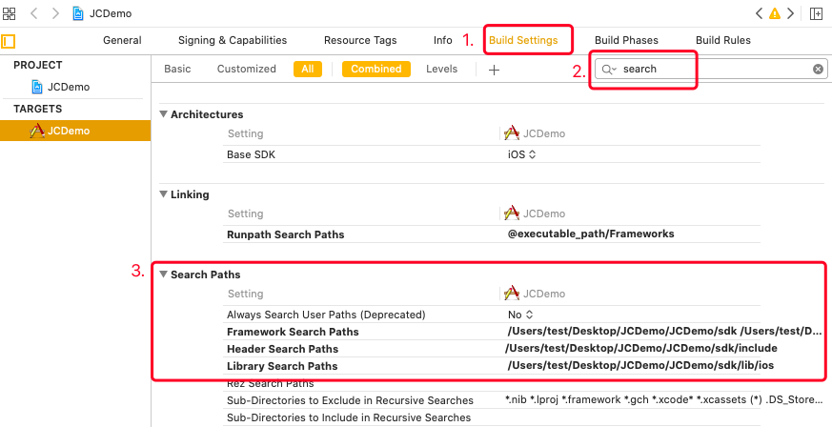Select the Base SDK setting row
Screen dimensions: 832x427
pos(492,155)
